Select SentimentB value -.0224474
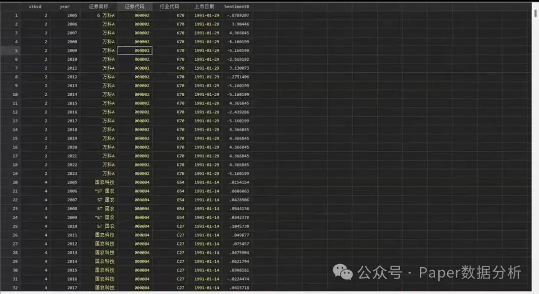The width and height of the screenshot is (539, 294). [238, 279]
